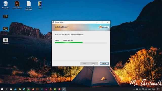Click the Blender Setup title bar icon

pyautogui.click(x=53, y=22)
